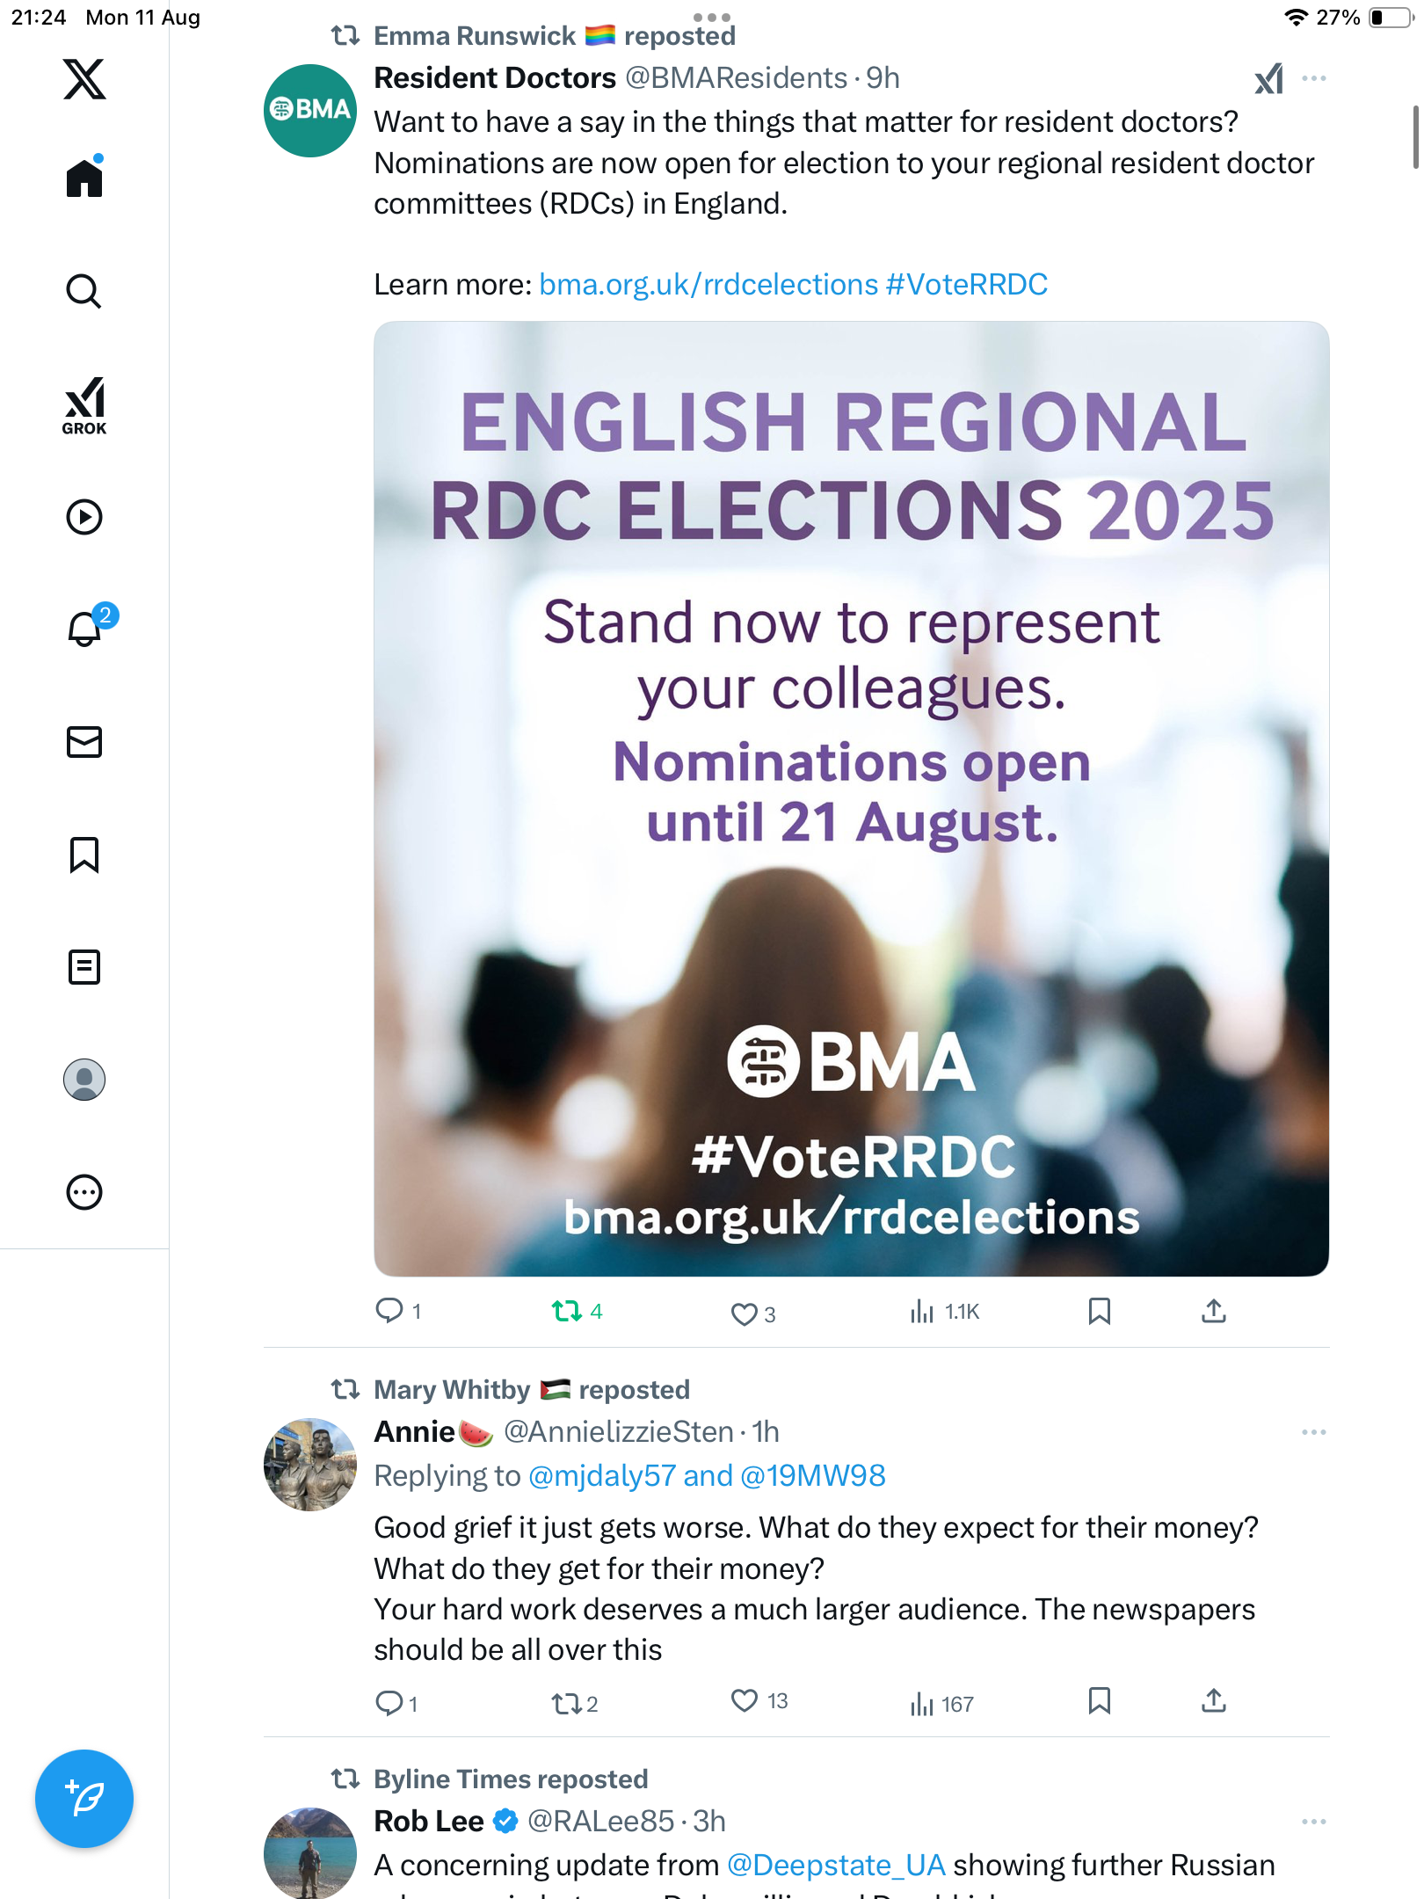
Task: Open more options on Annie's post
Action: (x=1314, y=1432)
